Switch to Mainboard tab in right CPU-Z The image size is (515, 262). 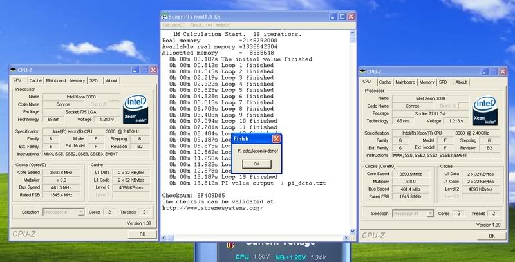(x=405, y=82)
